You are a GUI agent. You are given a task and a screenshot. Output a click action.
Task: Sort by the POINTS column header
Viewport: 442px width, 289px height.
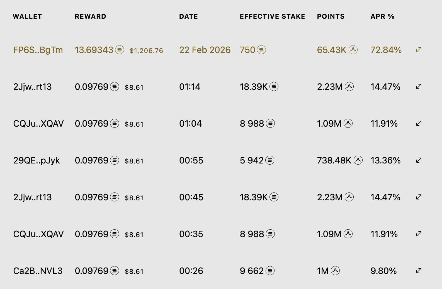(331, 16)
